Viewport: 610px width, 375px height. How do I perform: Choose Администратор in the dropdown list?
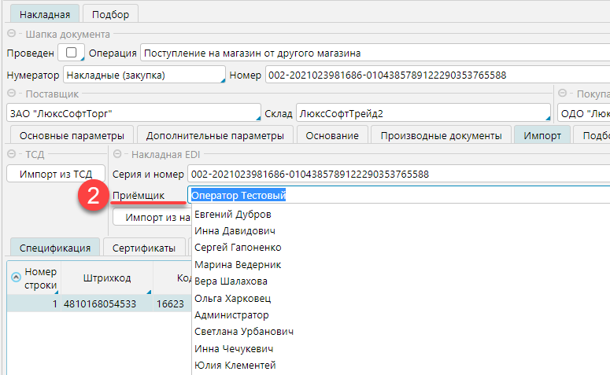coord(231,314)
